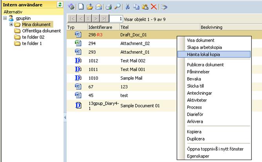The width and height of the screenshot is (262, 162).
Task: Choose Duplicera menu entry
Action: [196, 139]
